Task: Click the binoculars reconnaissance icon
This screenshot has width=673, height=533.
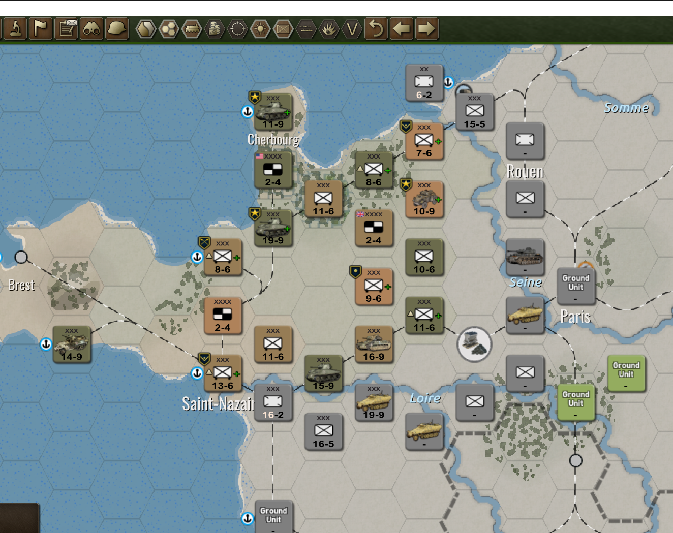Action: pos(91,29)
